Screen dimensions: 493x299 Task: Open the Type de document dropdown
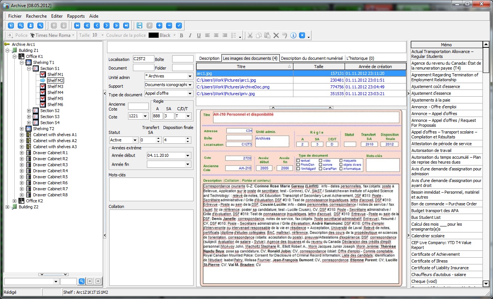point(190,94)
